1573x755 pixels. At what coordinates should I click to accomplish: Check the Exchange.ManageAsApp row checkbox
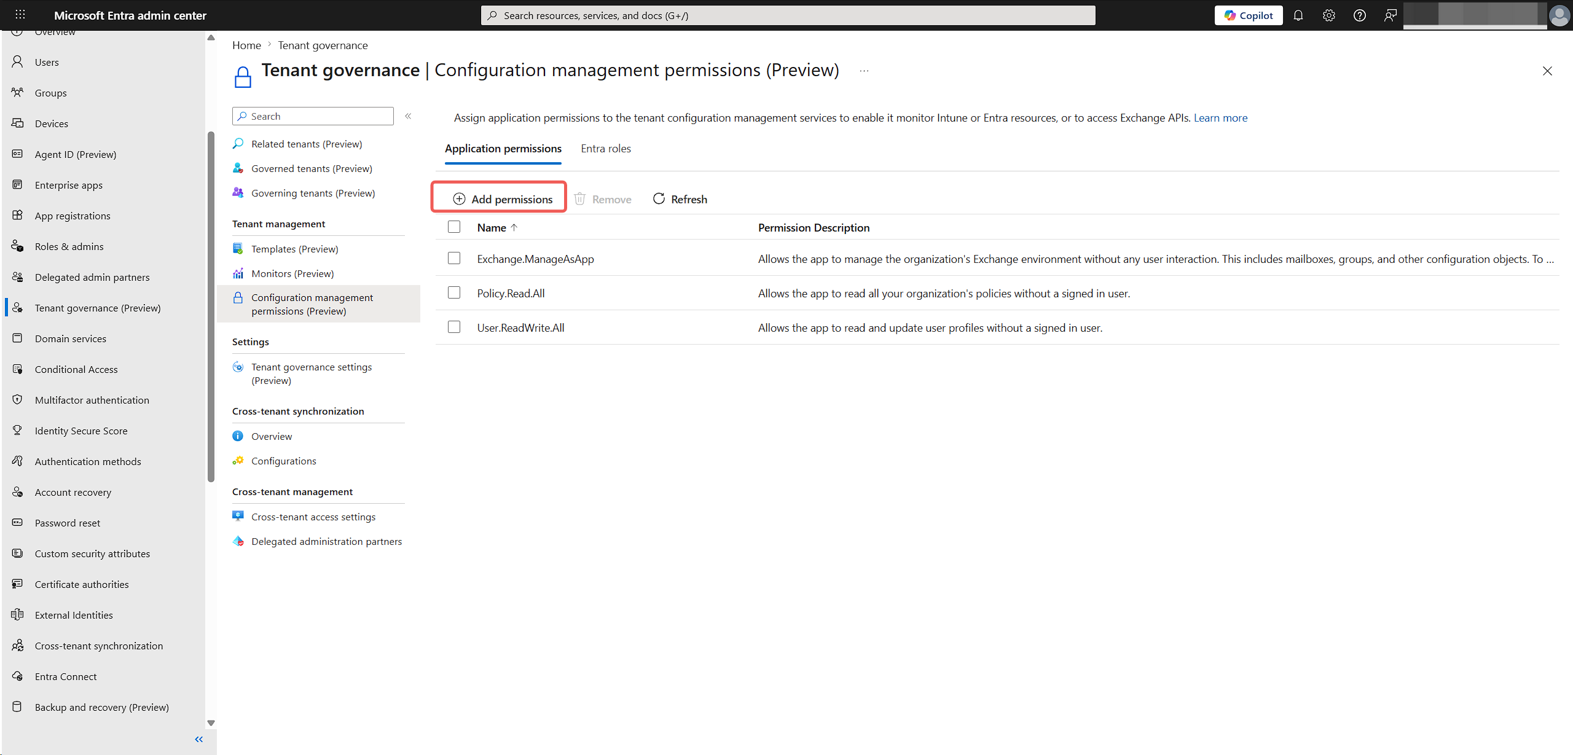454,258
